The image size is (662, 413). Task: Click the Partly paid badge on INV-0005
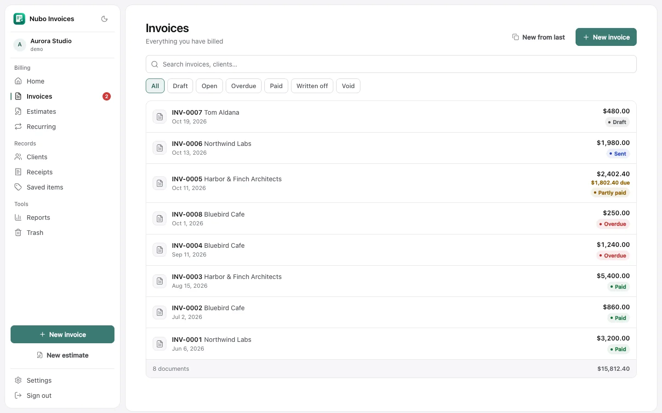(610, 193)
